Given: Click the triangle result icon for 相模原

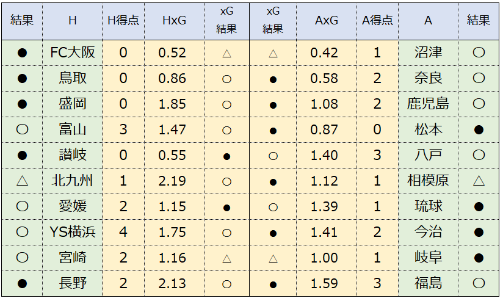Looking at the screenshot, I should click(x=479, y=181).
